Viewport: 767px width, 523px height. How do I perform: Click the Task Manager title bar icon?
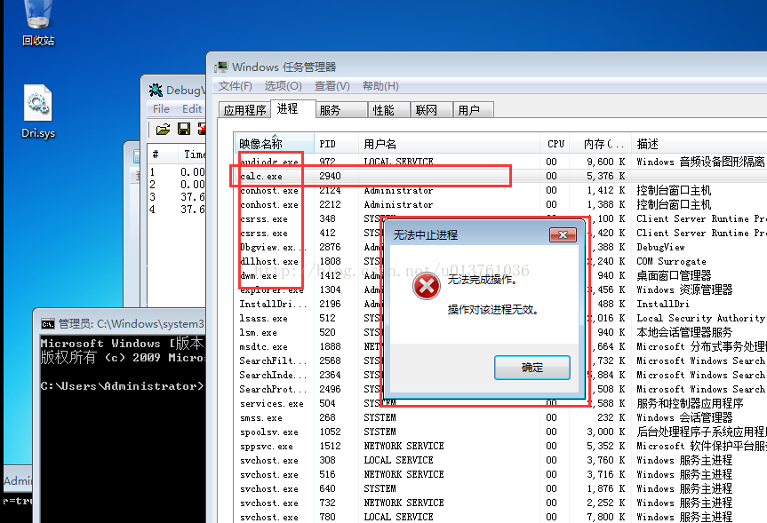[221, 67]
